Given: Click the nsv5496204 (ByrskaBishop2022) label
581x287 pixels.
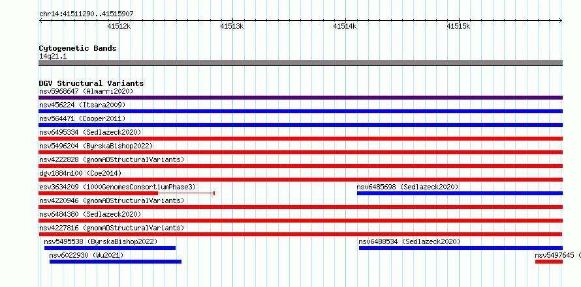Looking at the screenshot, I should (96, 146).
